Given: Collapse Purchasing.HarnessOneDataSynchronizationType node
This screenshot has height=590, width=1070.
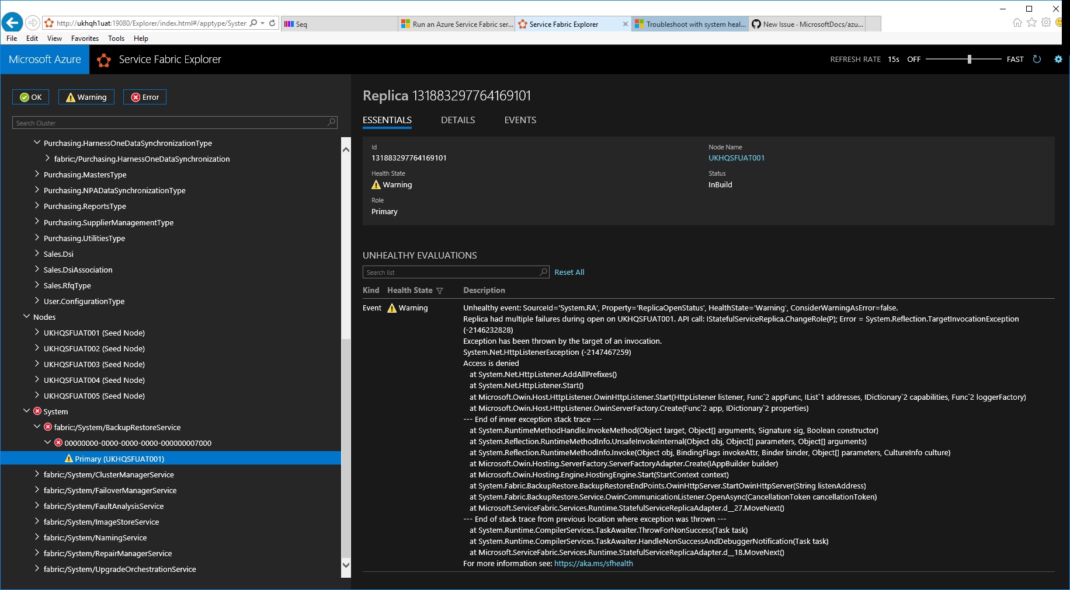Looking at the screenshot, I should click(x=37, y=143).
